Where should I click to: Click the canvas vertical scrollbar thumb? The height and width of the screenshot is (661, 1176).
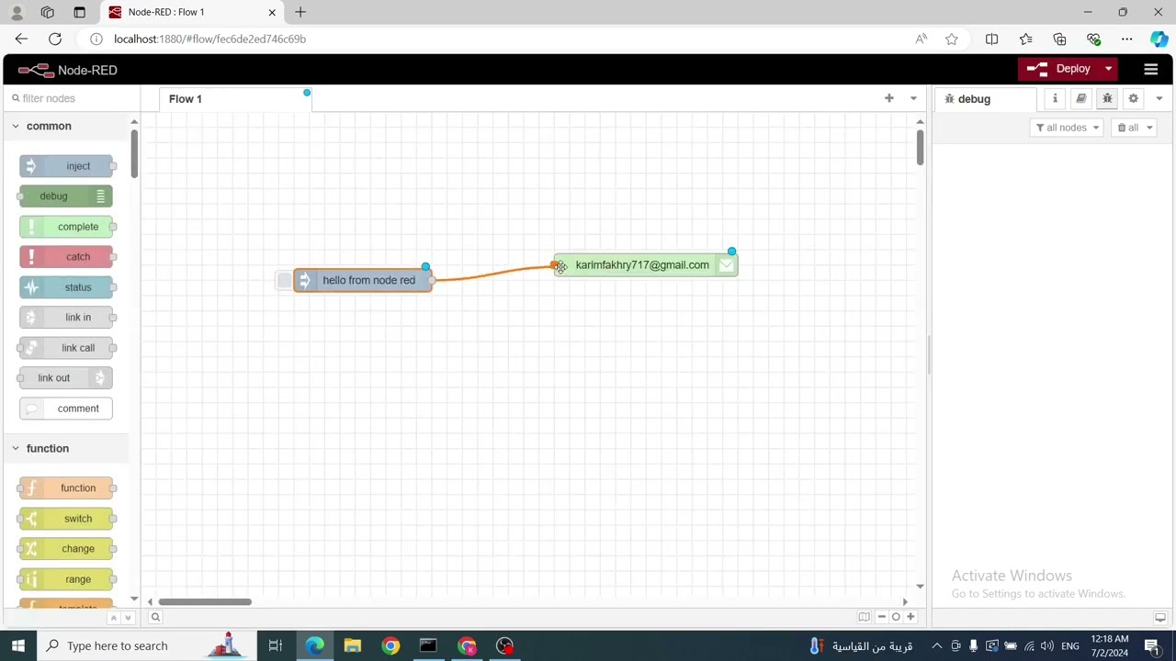point(920,148)
